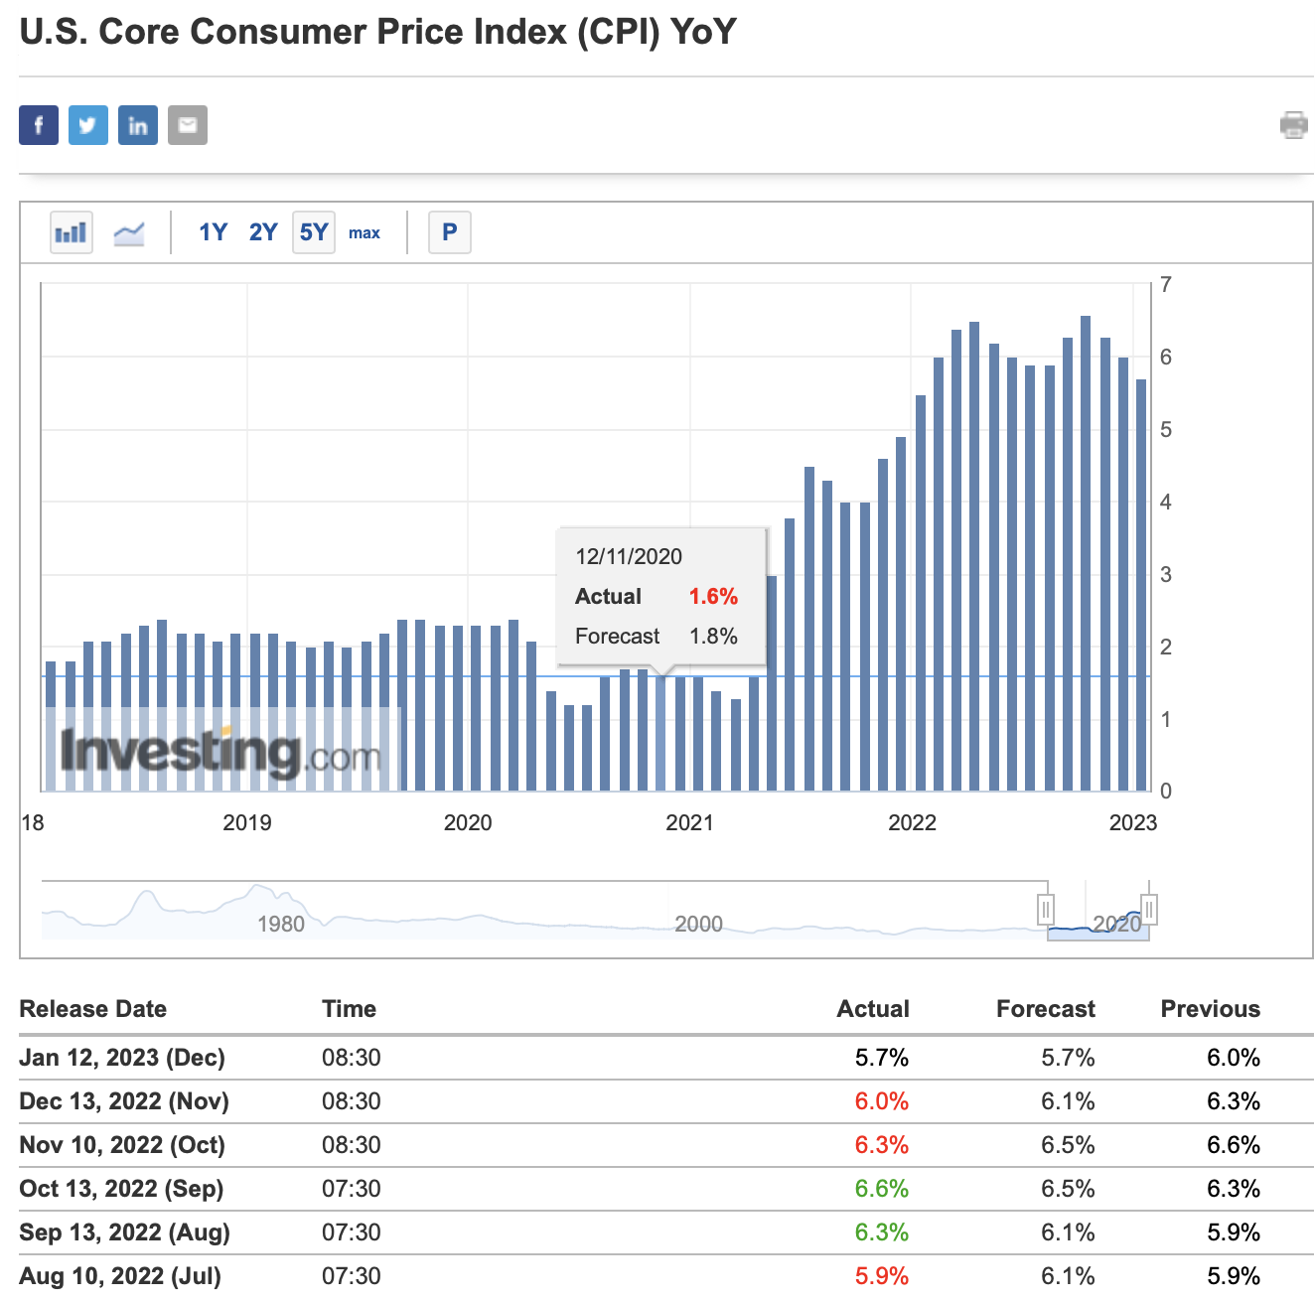The height and width of the screenshot is (1303, 1315).
Task: Select the Release Date column header
Action: click(x=92, y=1009)
